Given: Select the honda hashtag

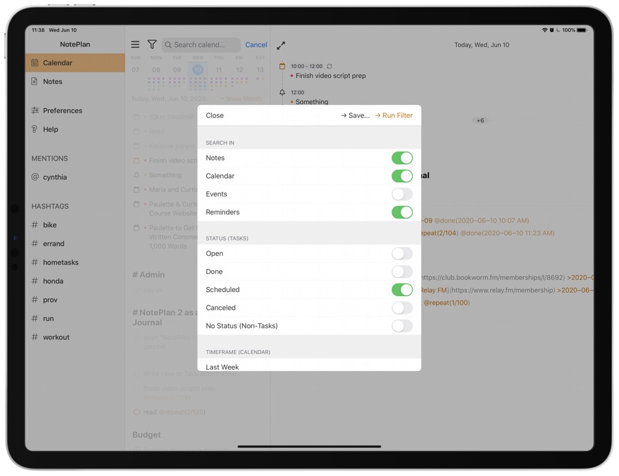Looking at the screenshot, I should [75, 281].
